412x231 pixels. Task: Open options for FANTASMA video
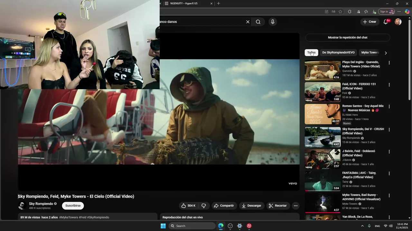point(389,174)
